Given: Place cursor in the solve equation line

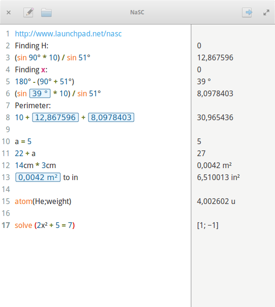Looking at the screenshot, I should click(x=45, y=226).
